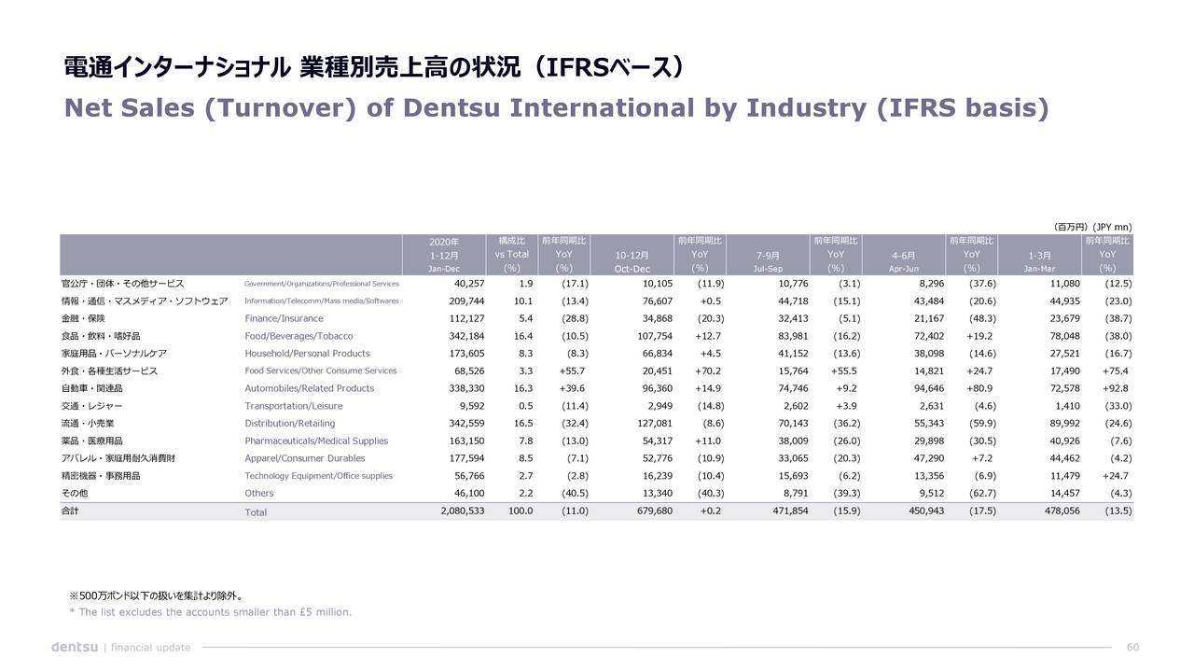Click the Japanese total label '合計'
This screenshot has width=1194, height=672.
click(x=70, y=511)
